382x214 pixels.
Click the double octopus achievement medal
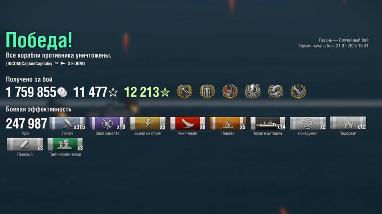[x=275, y=92]
